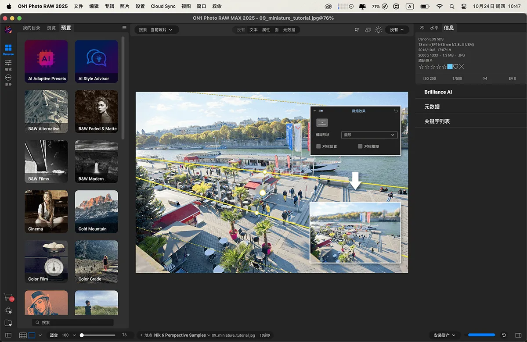Click the X reject icon beside heart

pyautogui.click(x=462, y=67)
